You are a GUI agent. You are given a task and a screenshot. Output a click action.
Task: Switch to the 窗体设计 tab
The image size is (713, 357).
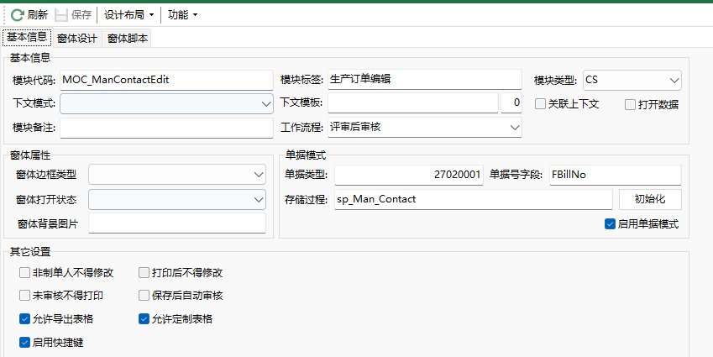click(77, 39)
